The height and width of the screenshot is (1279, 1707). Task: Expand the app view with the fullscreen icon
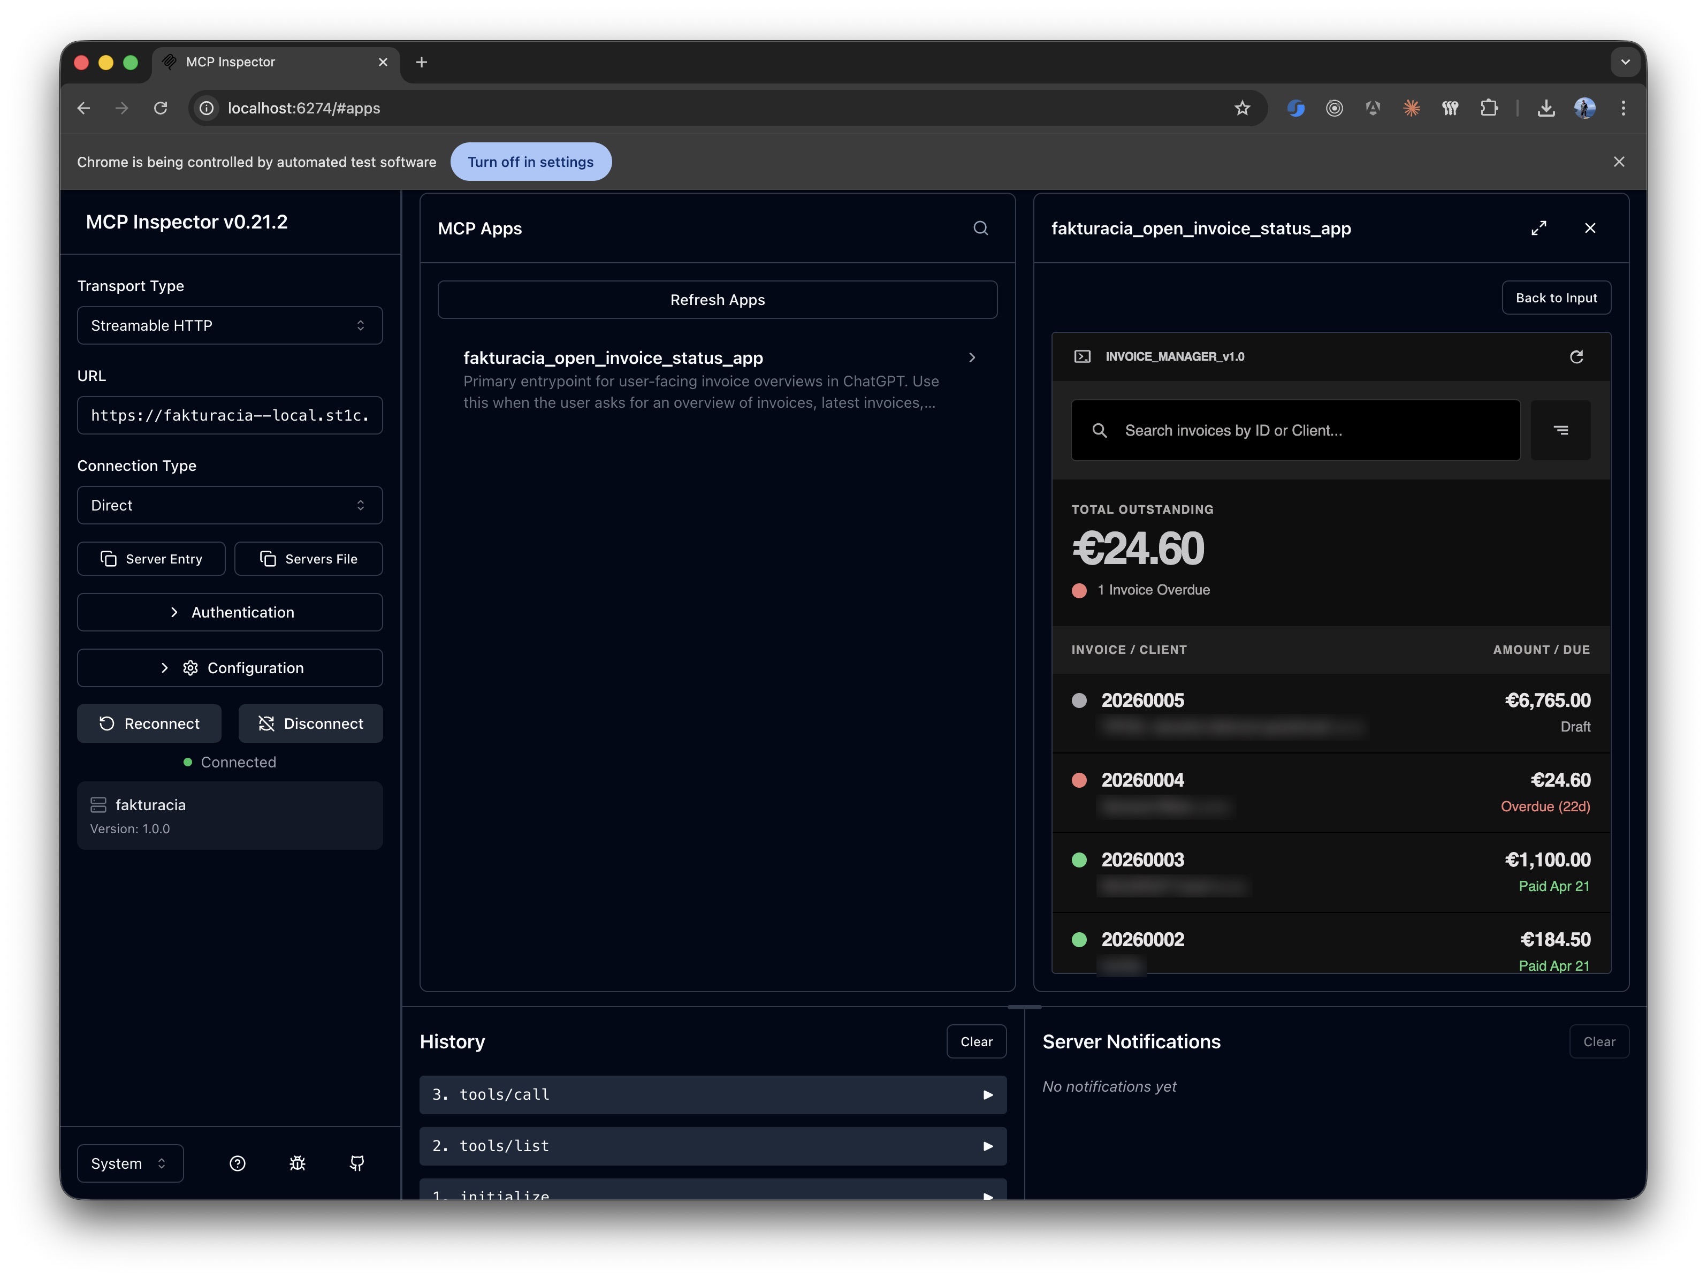(1539, 227)
